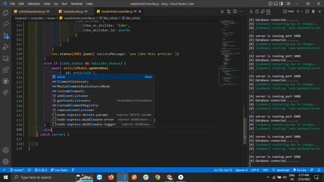Select node-express-middleware-logger snippet
This screenshot has width=324, height=182.
coord(103,124)
